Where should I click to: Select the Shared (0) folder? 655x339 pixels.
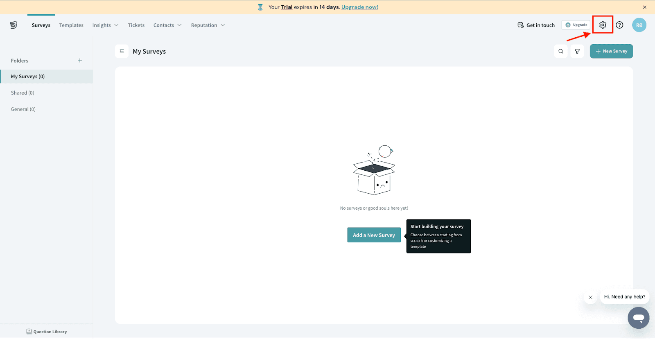pyautogui.click(x=23, y=93)
